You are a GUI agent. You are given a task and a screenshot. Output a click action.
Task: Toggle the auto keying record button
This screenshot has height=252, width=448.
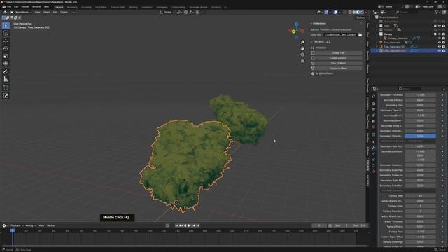(167, 225)
